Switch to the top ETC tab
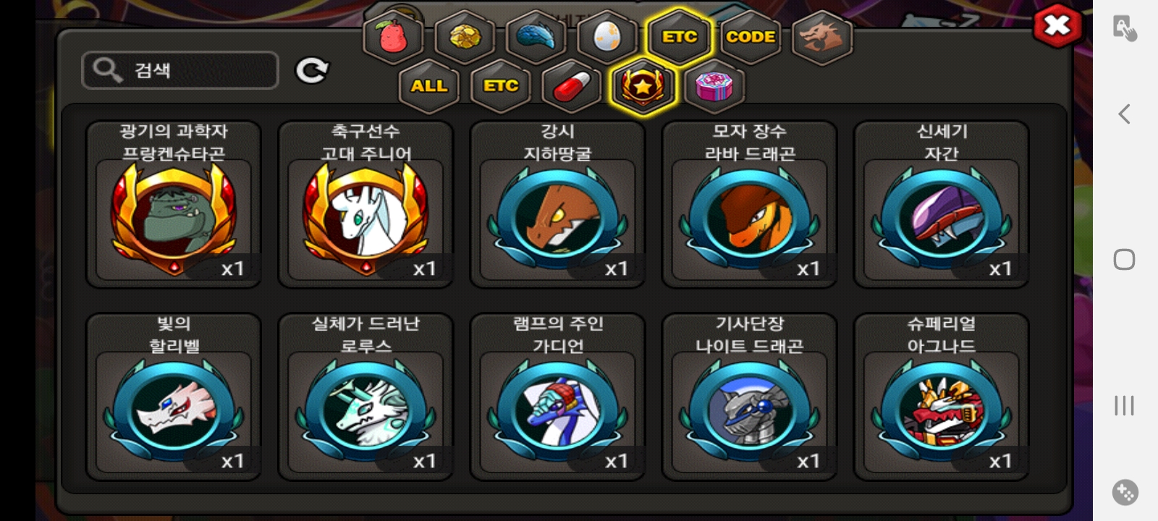Viewport: 1158px width, 521px height. click(679, 36)
